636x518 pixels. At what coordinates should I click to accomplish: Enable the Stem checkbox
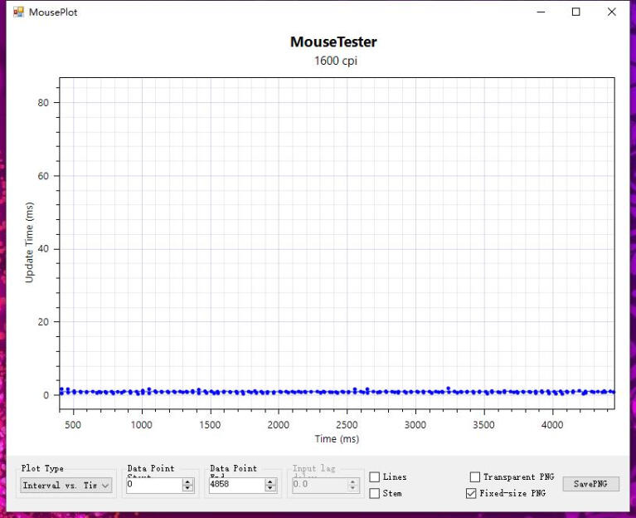point(374,493)
